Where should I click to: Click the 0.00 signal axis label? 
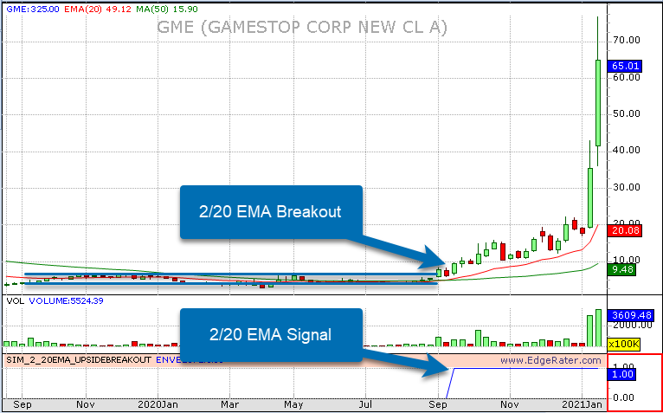(623, 397)
